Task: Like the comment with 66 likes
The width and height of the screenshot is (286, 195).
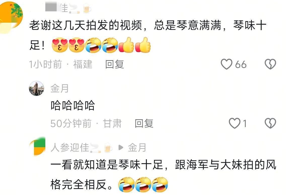Action: tap(226, 64)
